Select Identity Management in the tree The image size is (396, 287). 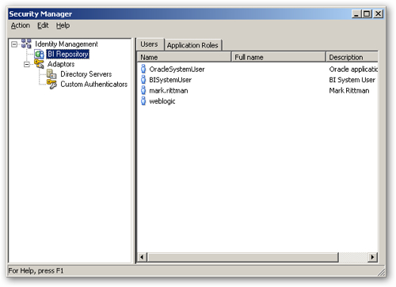click(67, 44)
